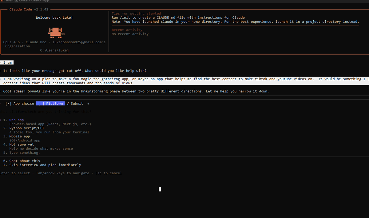Click the Claude Code pixel mascot
369x218 pixels.
click(x=57, y=32)
